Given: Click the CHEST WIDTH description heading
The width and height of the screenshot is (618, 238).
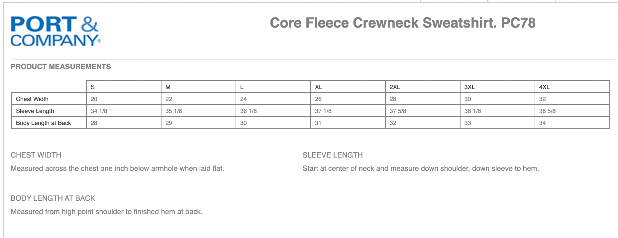Looking at the screenshot, I should click(36, 155).
